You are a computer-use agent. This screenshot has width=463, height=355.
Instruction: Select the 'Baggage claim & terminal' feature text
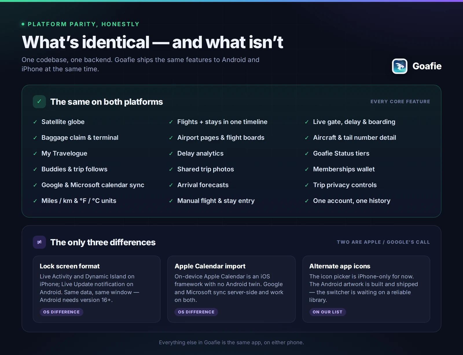(80, 138)
